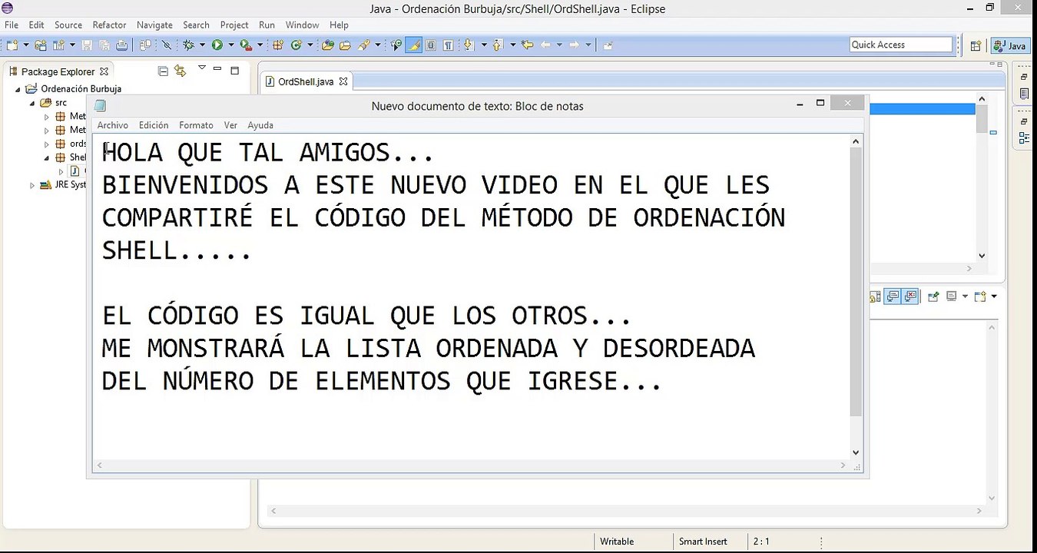Click the New file toolbar icon
Viewport: 1037px width, 553px height.
pyautogui.click(x=12, y=45)
